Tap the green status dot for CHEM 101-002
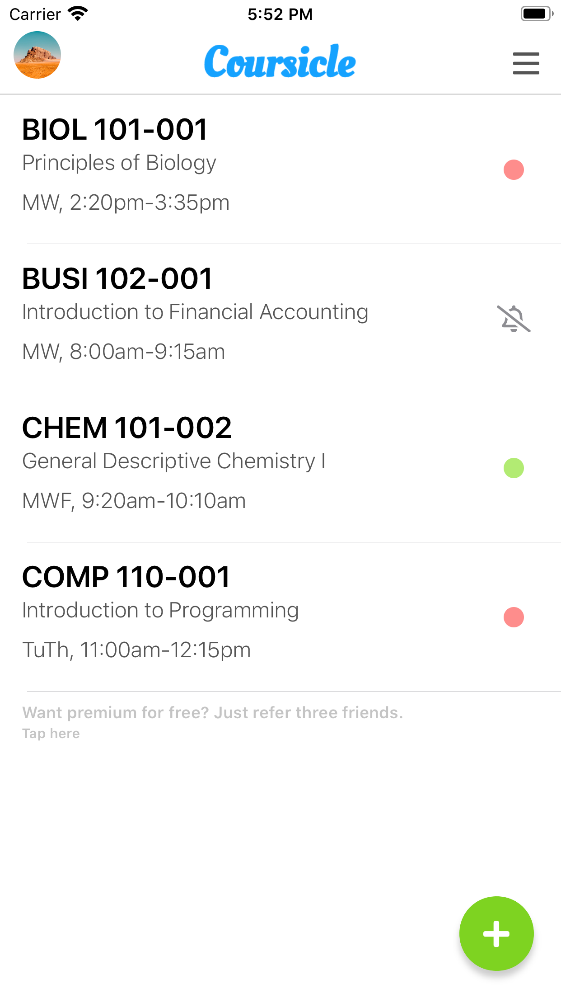Viewport: 561px width, 998px height. coord(514,468)
